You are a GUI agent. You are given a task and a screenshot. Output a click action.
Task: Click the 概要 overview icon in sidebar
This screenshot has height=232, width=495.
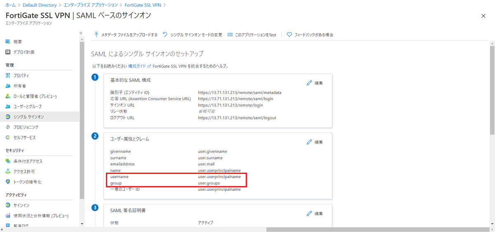8,42
